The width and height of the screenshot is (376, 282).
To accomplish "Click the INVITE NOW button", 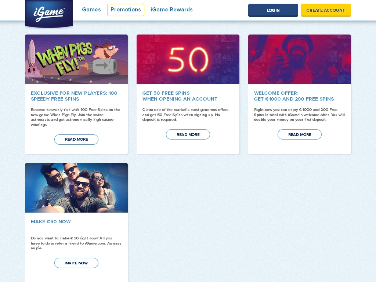I will point(76,263).
